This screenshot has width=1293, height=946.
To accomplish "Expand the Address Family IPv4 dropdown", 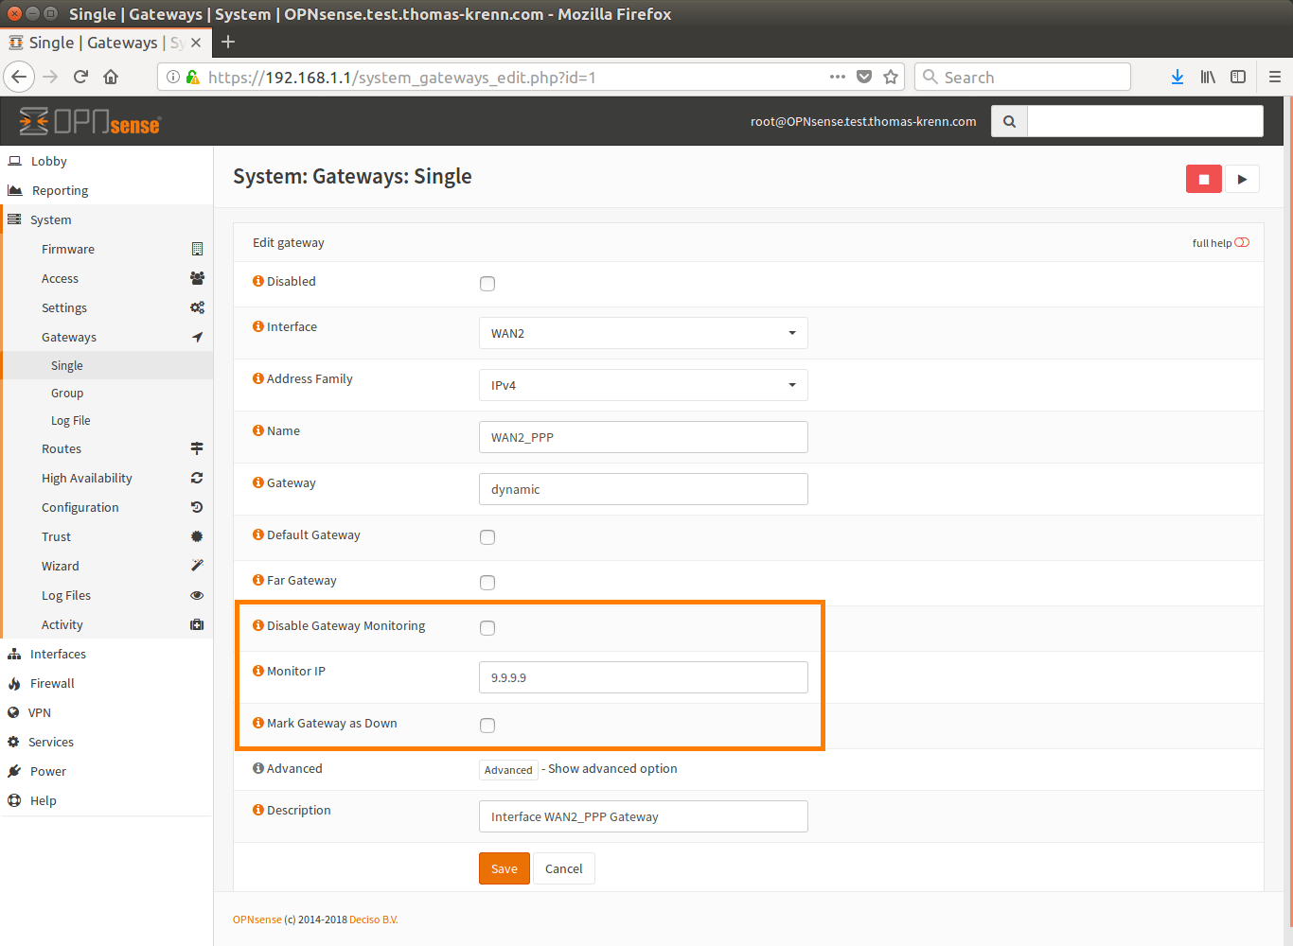I will coord(643,385).
